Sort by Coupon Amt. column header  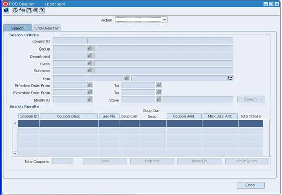[184, 116]
